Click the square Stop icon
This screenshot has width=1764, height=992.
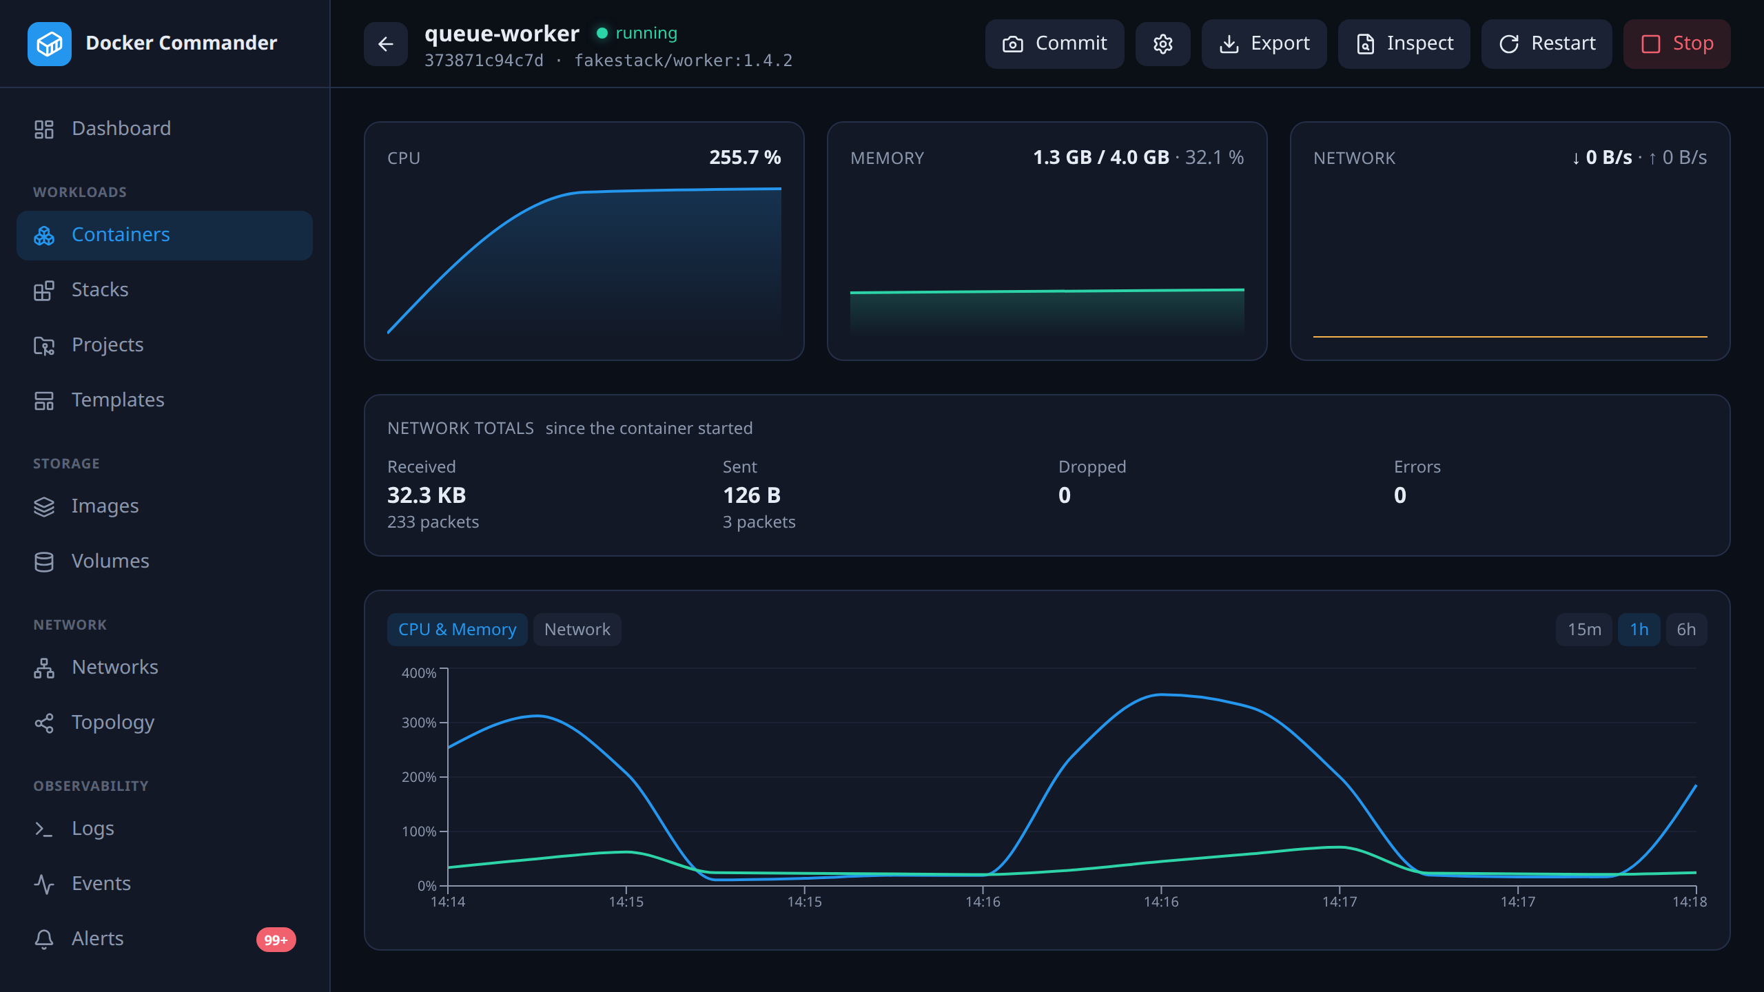(1651, 44)
